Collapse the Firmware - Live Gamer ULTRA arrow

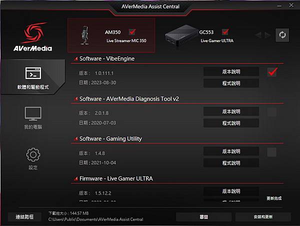pyautogui.click(x=76, y=178)
